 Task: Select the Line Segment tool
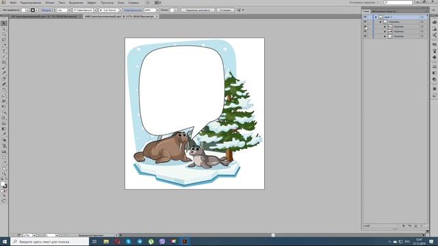tap(3, 57)
